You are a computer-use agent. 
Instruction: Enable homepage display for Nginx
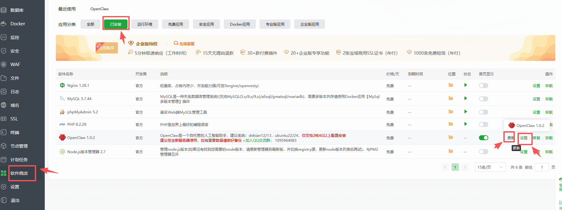click(483, 86)
